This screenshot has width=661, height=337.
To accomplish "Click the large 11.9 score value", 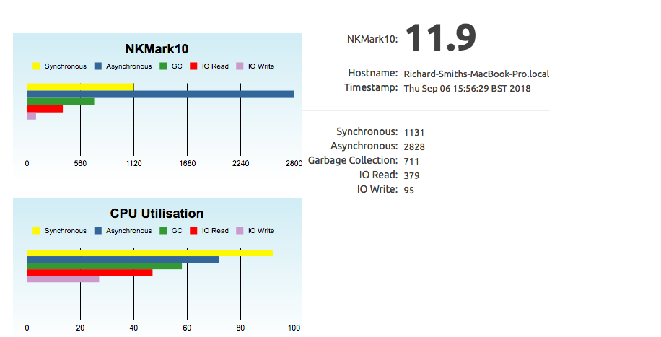I will coord(441,38).
